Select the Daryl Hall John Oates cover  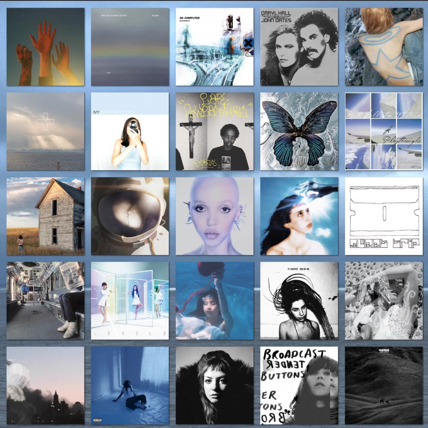click(299, 47)
